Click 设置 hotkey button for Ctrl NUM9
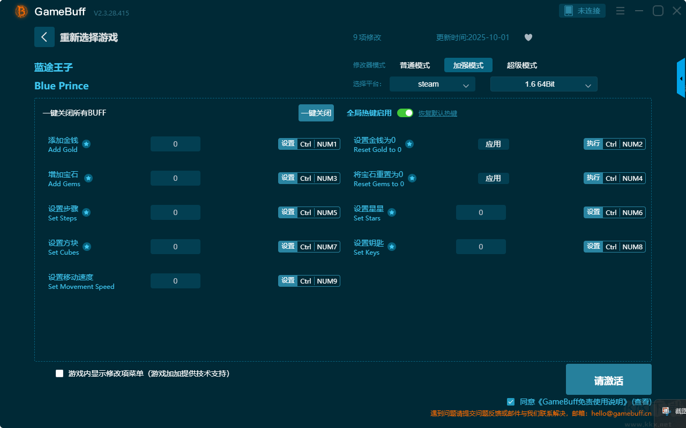The width and height of the screenshot is (686, 428). (288, 281)
